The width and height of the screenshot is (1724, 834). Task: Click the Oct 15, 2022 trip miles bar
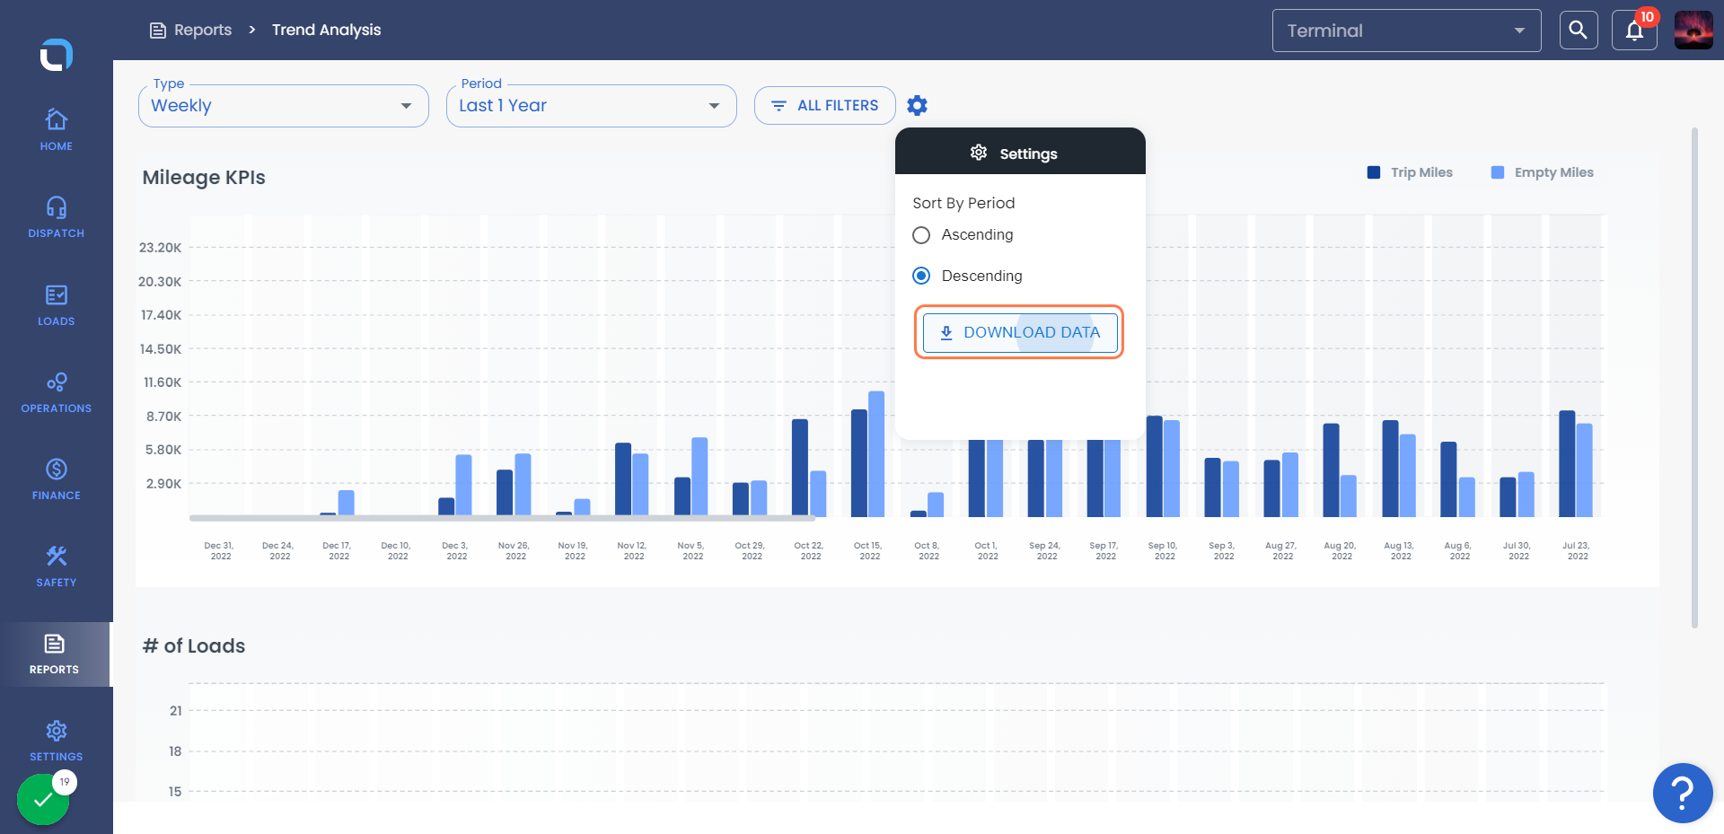tap(859, 463)
